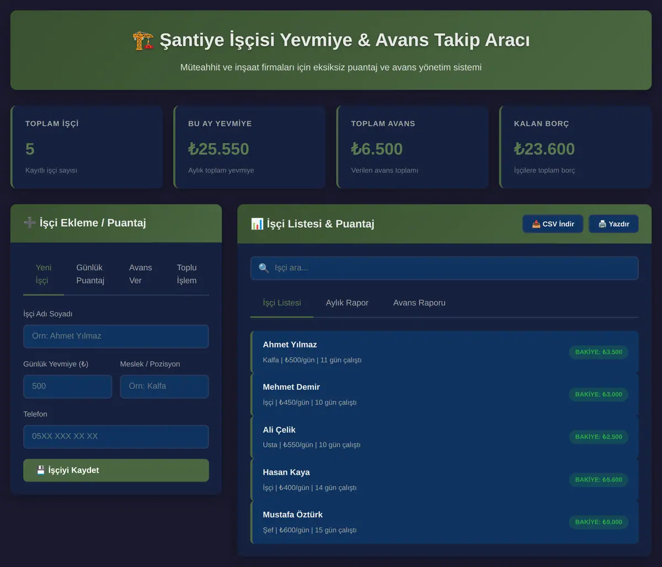
Task: Click the BAKİYE ₺9.000 badge
Action: pyautogui.click(x=599, y=522)
